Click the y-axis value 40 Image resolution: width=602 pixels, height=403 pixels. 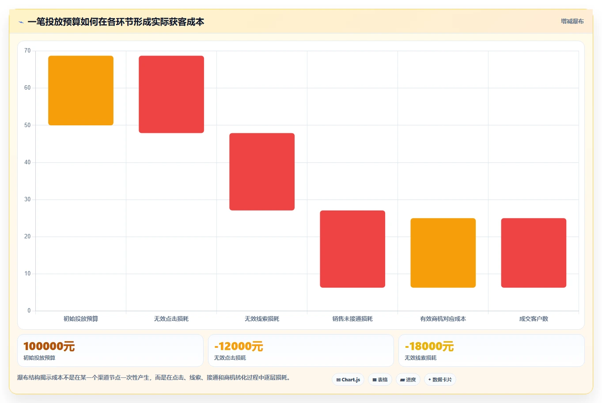[27, 162]
